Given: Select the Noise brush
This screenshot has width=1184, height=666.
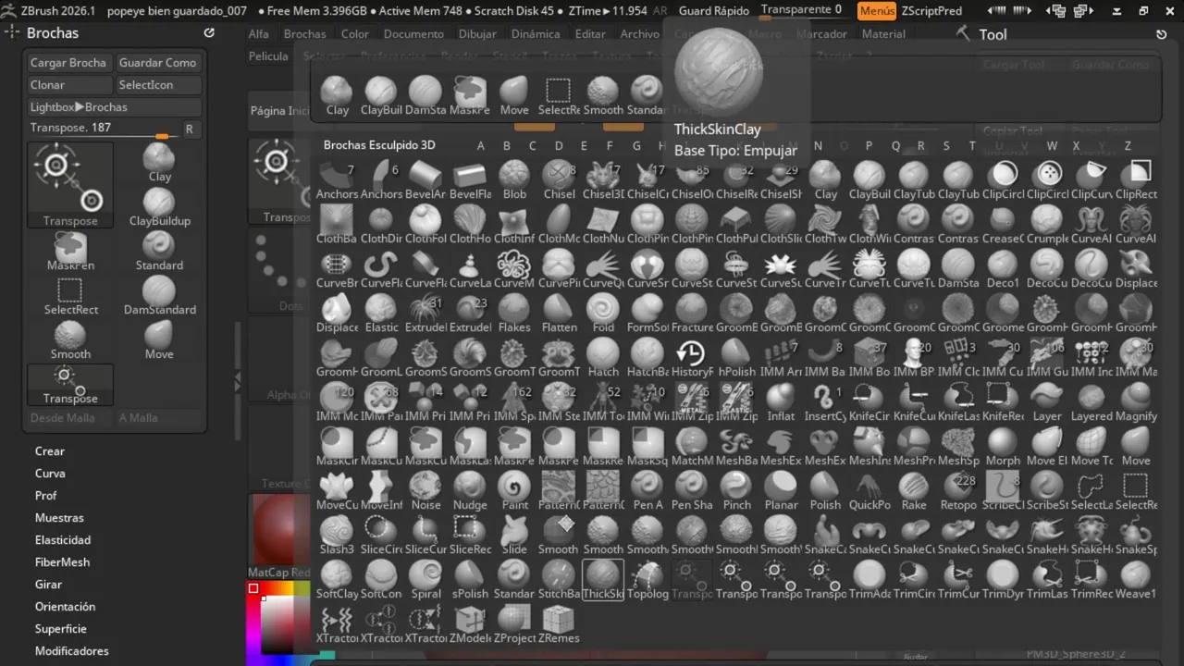Looking at the screenshot, I should pos(425,489).
